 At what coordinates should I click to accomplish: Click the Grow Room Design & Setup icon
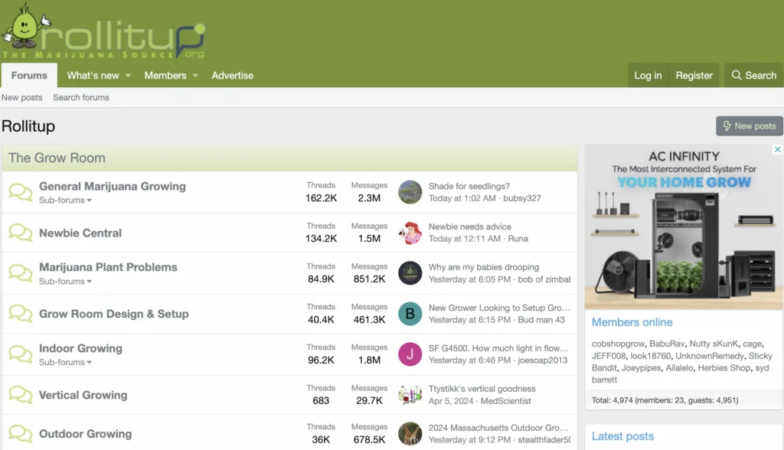click(x=20, y=314)
